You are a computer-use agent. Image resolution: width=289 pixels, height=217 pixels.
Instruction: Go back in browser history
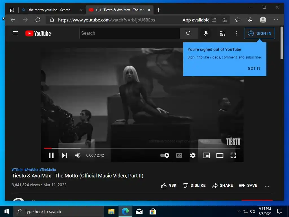click(x=13, y=20)
